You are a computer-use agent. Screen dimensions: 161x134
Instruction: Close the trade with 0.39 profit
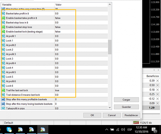pyautogui.click(x=157, y=81)
